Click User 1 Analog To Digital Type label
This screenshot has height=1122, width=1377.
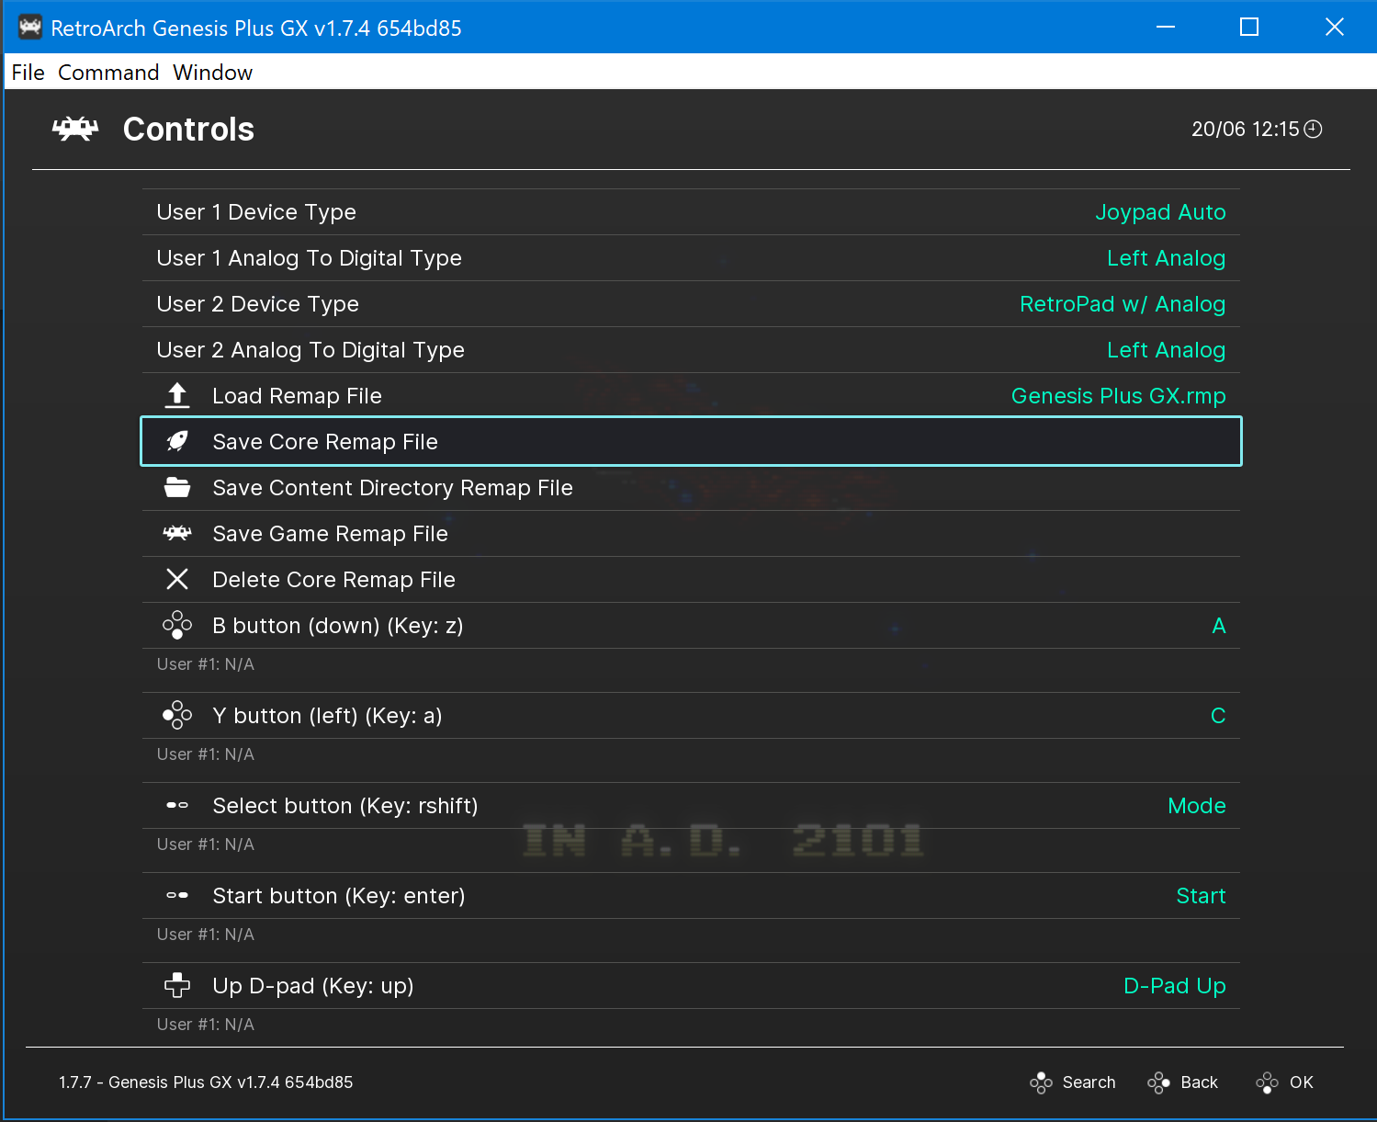pos(310,258)
